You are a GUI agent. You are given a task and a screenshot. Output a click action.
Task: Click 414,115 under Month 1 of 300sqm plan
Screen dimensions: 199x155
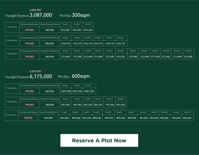pos(65,44)
